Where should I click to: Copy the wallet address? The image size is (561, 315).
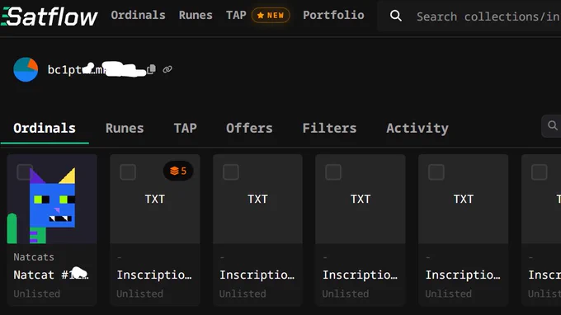pyautogui.click(x=151, y=69)
